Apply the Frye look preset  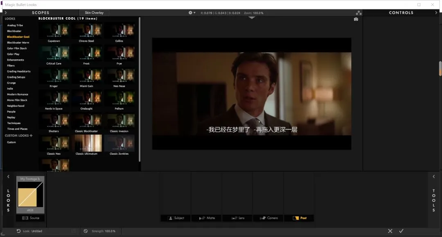(x=119, y=53)
